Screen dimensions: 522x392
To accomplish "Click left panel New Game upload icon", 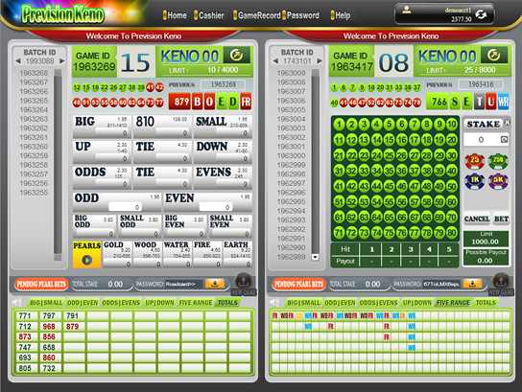I will coord(244,281).
